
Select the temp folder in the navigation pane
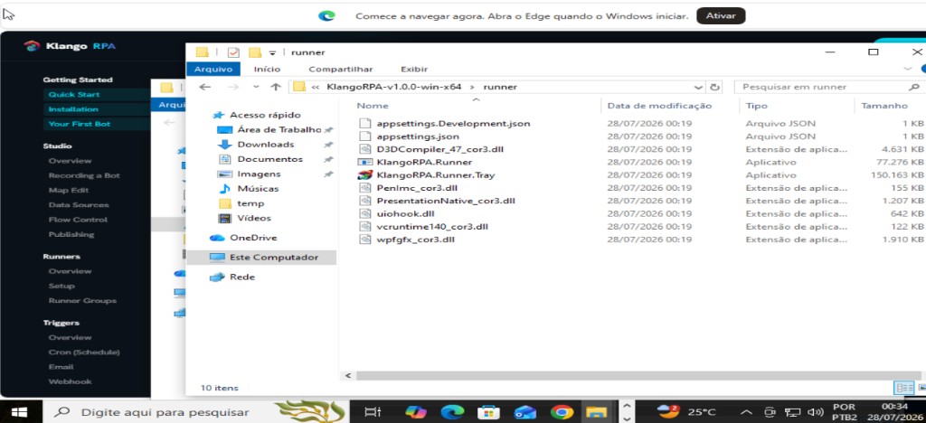coord(250,203)
